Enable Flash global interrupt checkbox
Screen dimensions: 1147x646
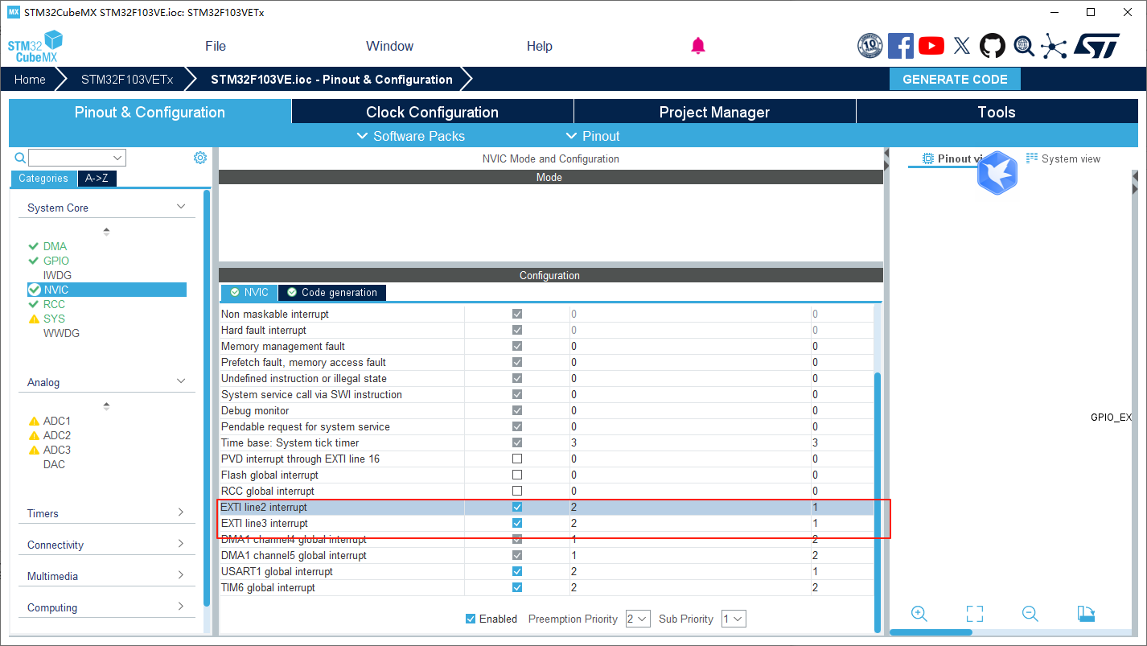coord(517,475)
